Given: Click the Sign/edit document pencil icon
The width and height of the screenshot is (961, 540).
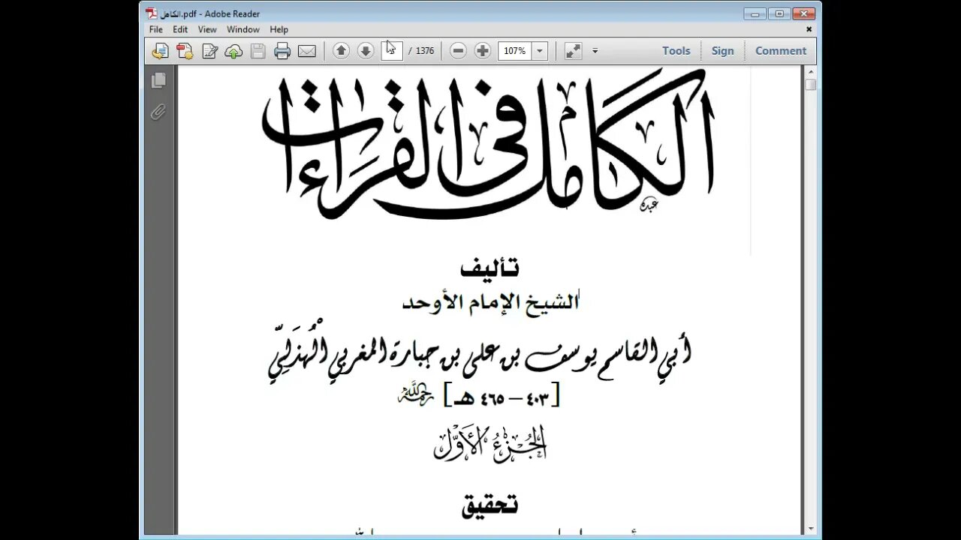Looking at the screenshot, I should pos(209,51).
